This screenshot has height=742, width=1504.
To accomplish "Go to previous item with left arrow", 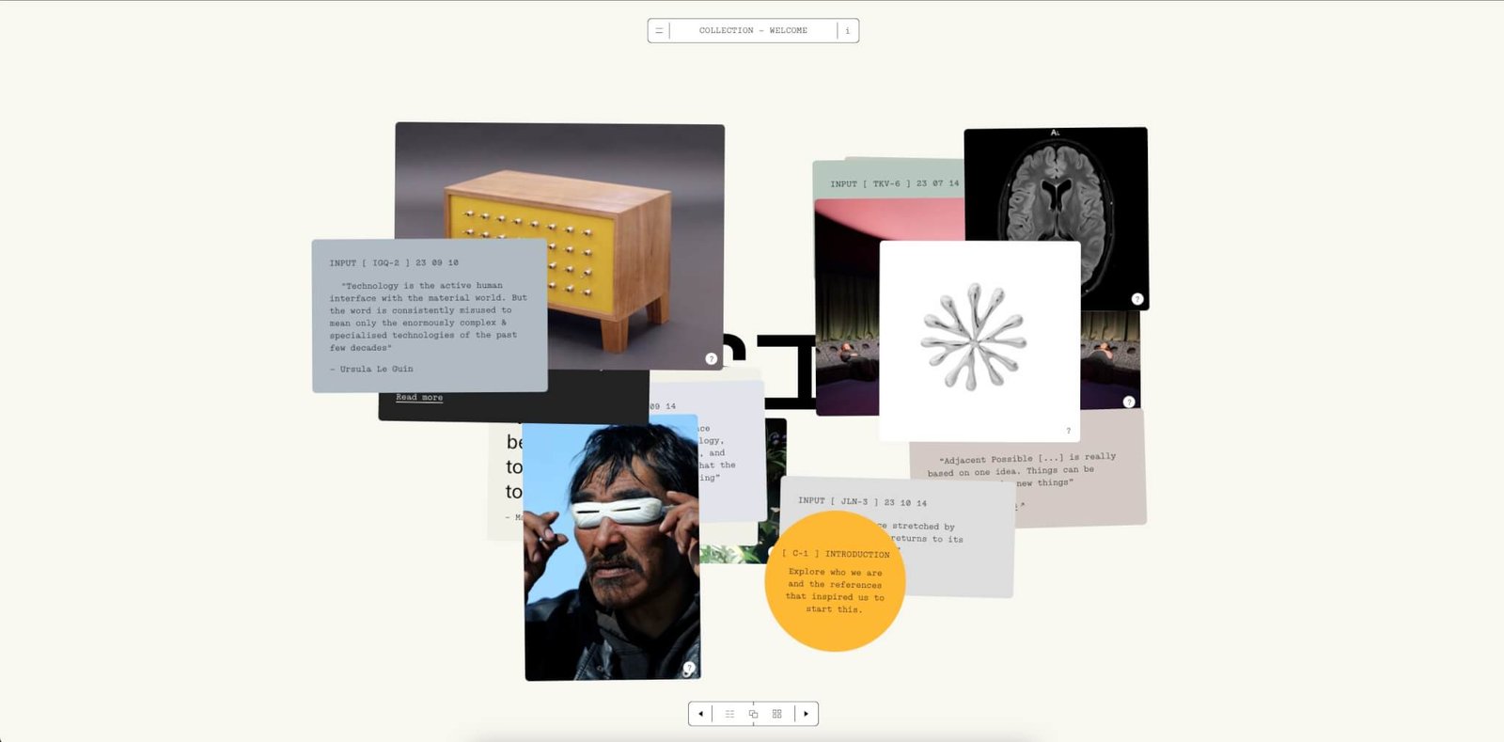I will tap(700, 714).
